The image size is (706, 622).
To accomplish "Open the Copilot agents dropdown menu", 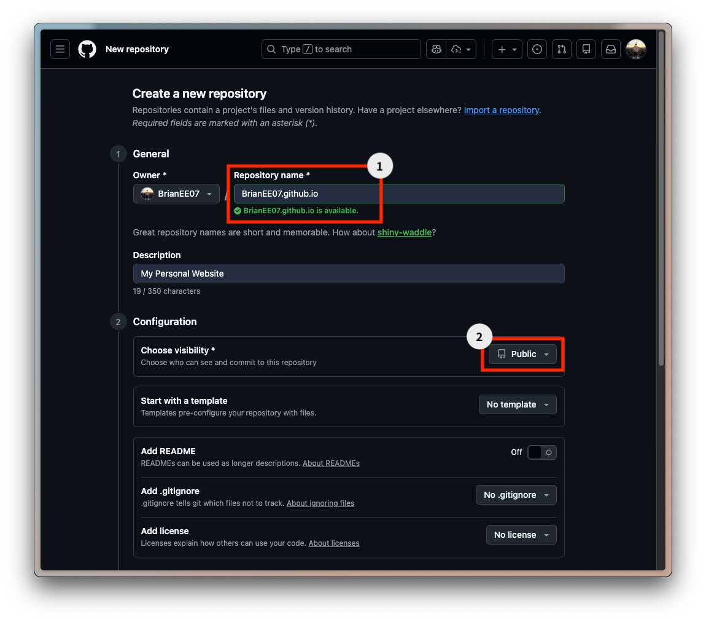I will (462, 49).
